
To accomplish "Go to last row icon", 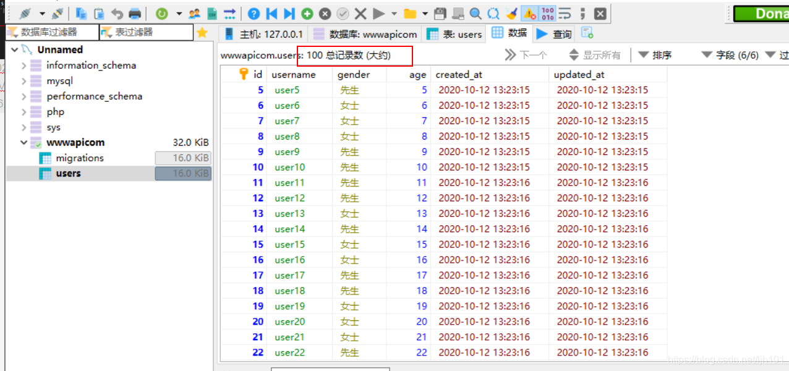I will click(289, 13).
